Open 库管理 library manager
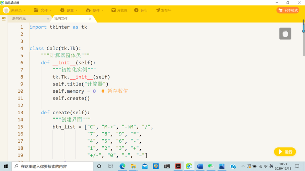This screenshot has width=305, height=171. (119, 10)
